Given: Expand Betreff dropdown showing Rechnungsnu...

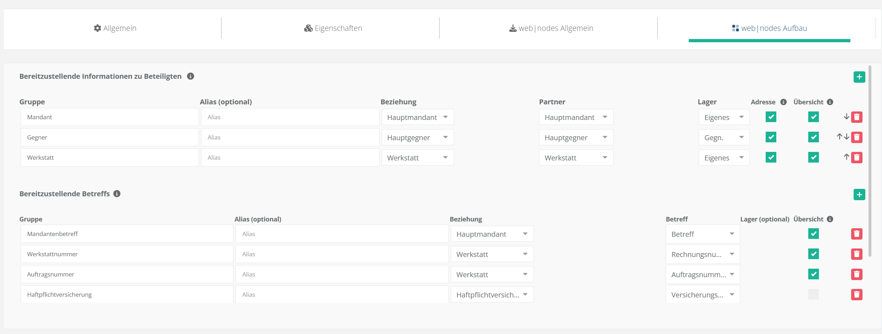Looking at the screenshot, I should pos(703,254).
